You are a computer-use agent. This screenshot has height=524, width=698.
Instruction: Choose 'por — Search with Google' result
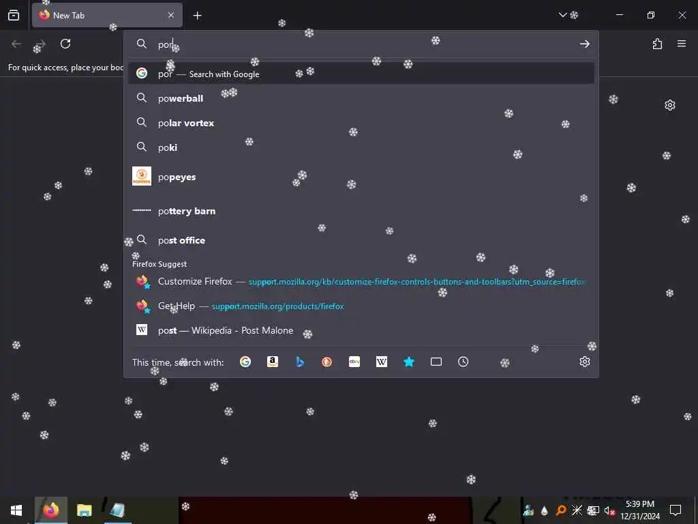[x=361, y=74]
